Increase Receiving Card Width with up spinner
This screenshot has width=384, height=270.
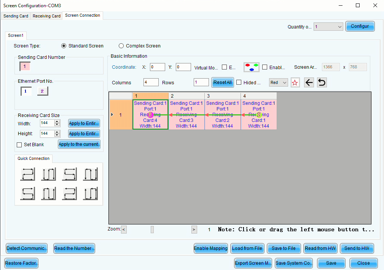[x=57, y=122]
